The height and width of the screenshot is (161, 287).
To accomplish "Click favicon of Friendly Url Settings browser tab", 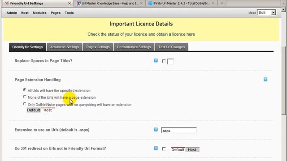I will click(7, 3).
